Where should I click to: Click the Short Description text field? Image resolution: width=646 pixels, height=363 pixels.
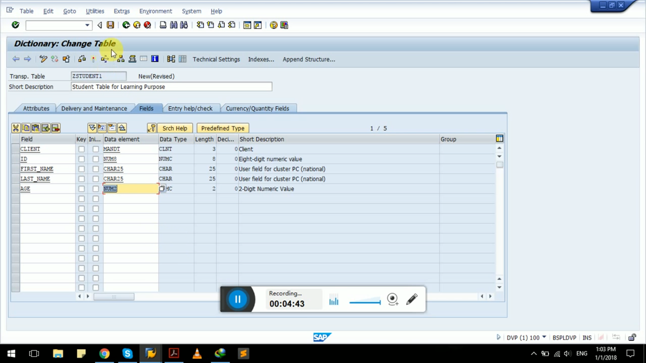pos(171,86)
